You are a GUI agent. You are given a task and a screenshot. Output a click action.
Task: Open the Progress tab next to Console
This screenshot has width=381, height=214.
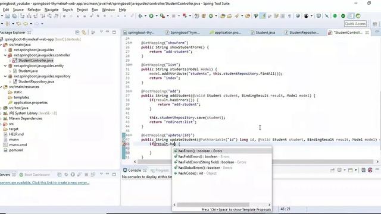tap(159, 171)
